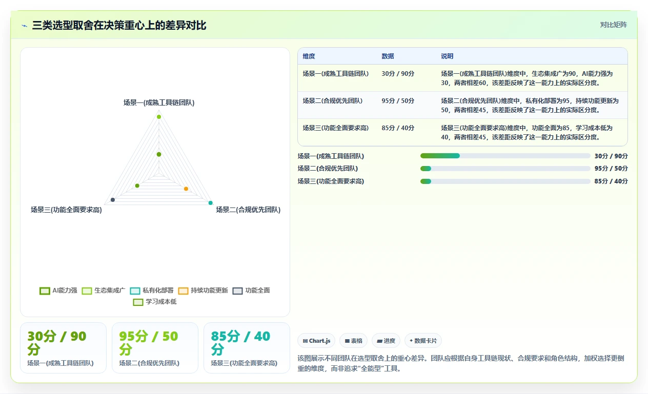The height and width of the screenshot is (394, 648).
Task: Toggle the 功能全面 legend swatch
Action: click(237, 291)
